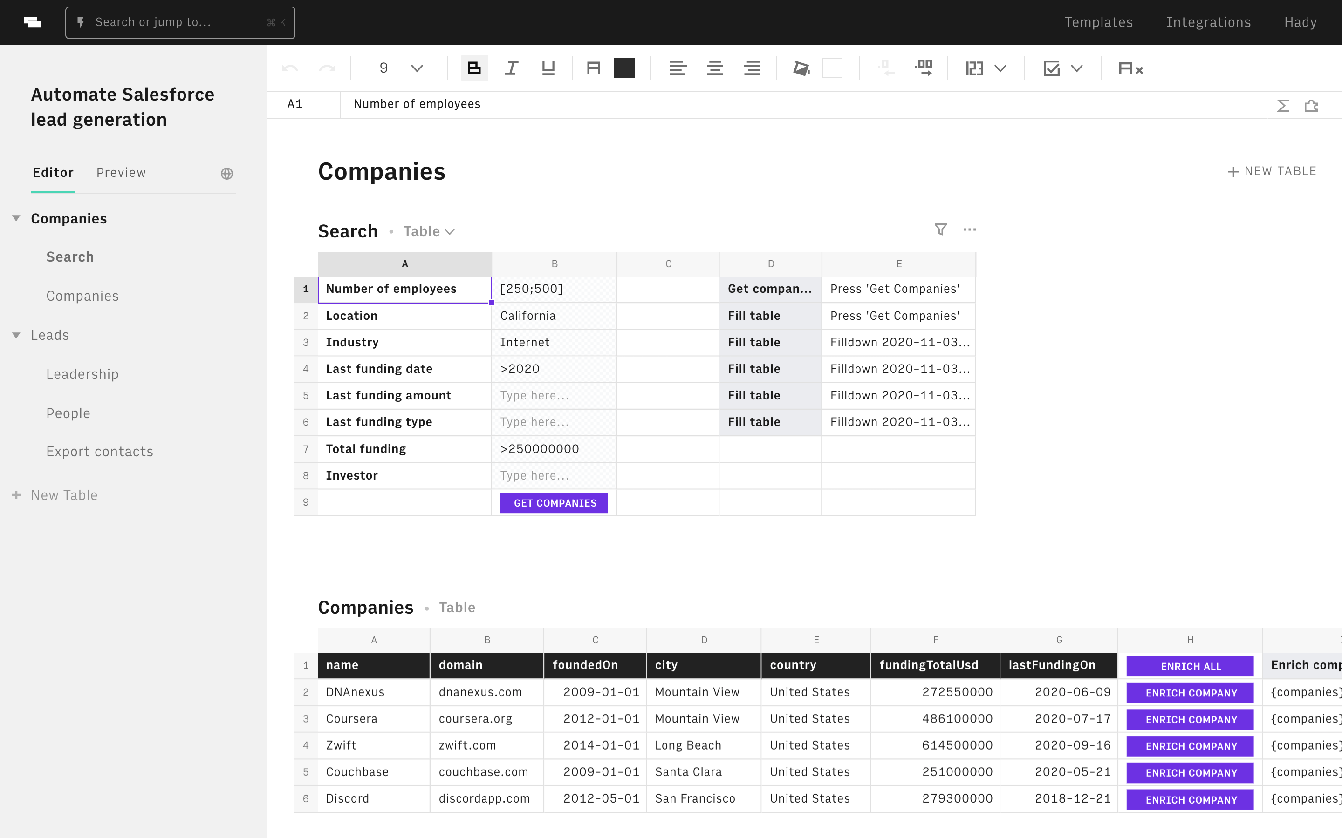Click the move cells arrow icon

tap(924, 68)
